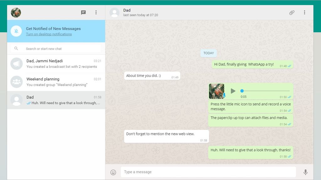
Task: Play the voice message from Dad
Action: coord(233,91)
